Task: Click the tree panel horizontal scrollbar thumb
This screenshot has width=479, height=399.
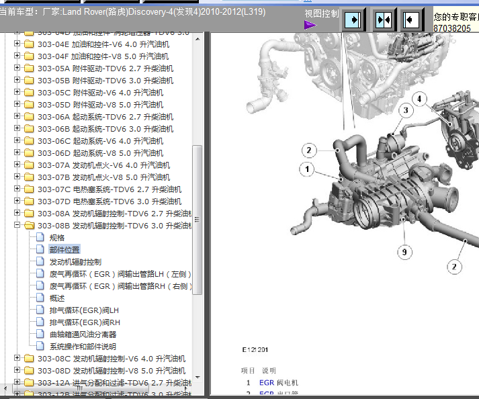Action: point(80,389)
